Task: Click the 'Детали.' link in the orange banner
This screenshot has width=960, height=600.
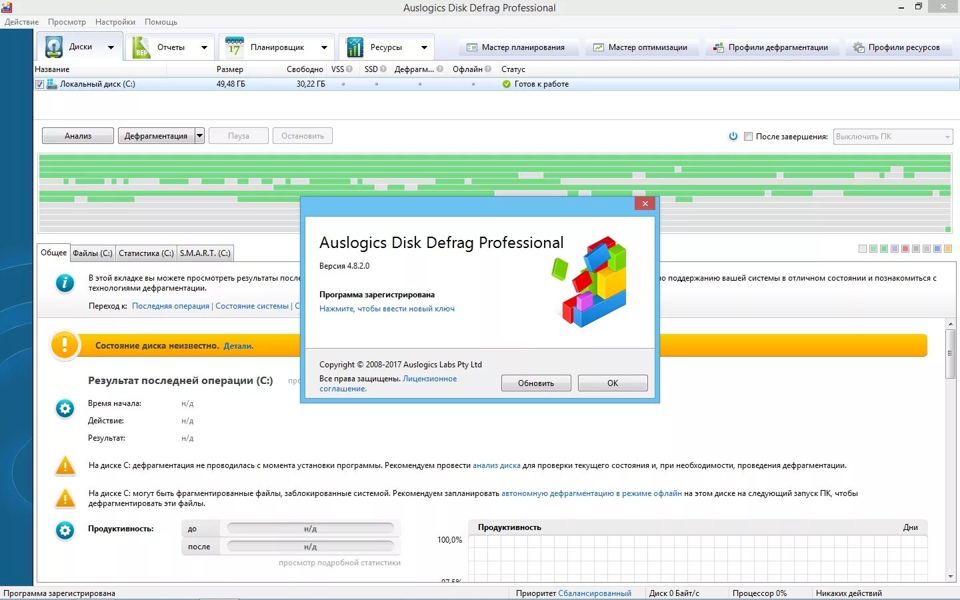Action: (x=238, y=346)
